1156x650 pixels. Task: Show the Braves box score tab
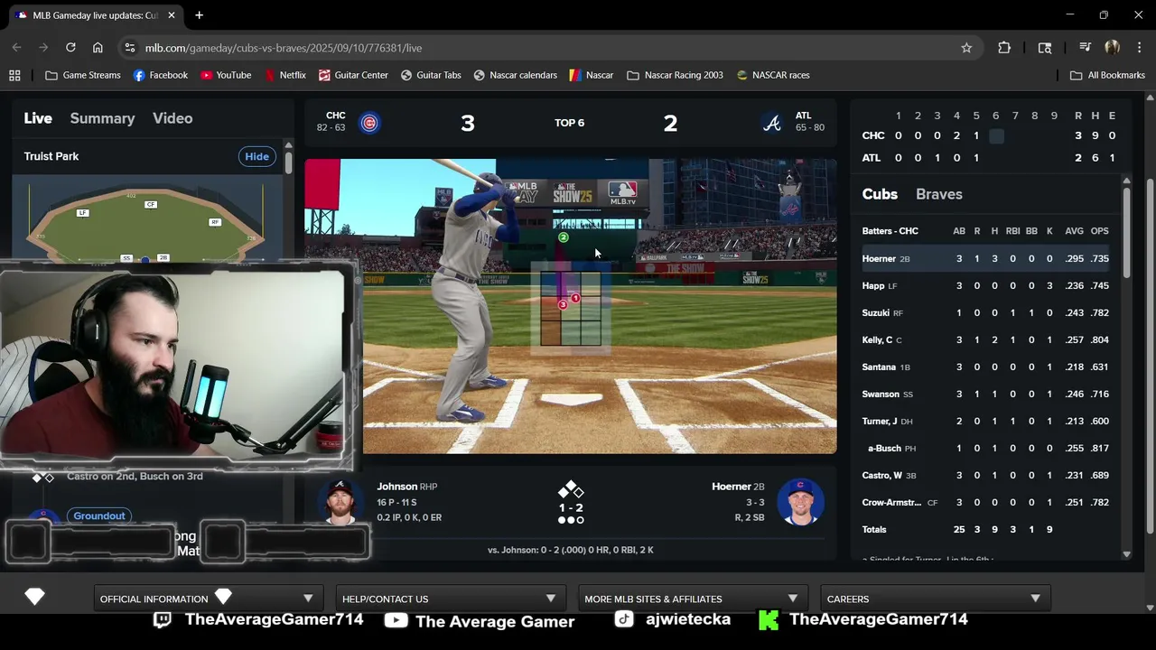click(x=939, y=194)
